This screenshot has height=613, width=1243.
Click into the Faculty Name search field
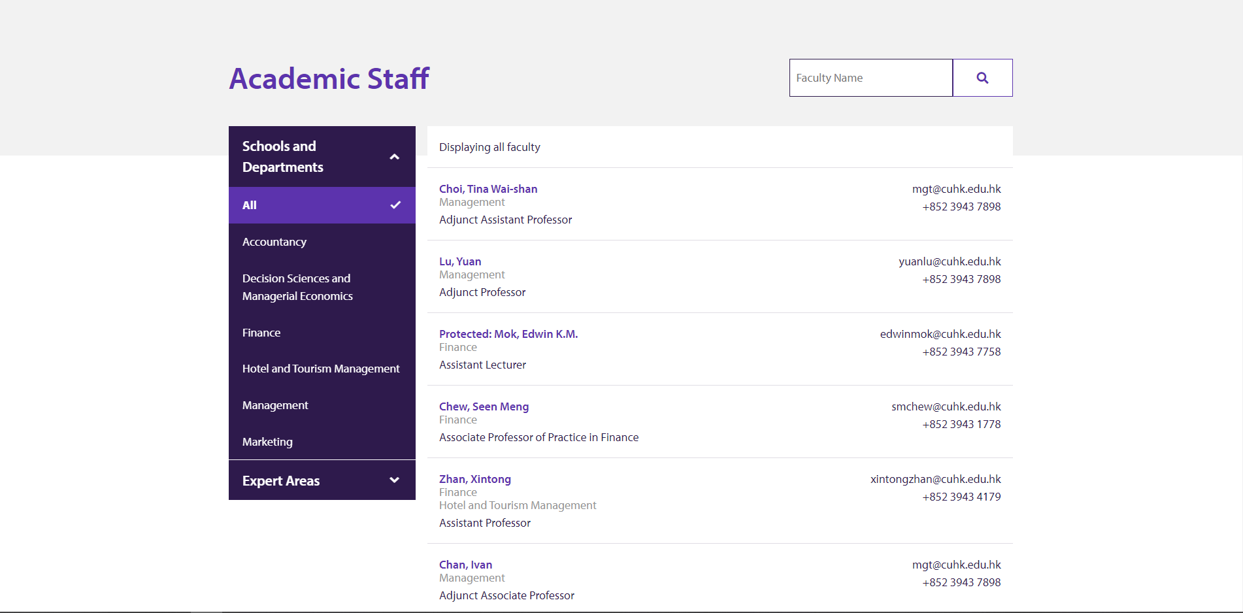click(870, 78)
